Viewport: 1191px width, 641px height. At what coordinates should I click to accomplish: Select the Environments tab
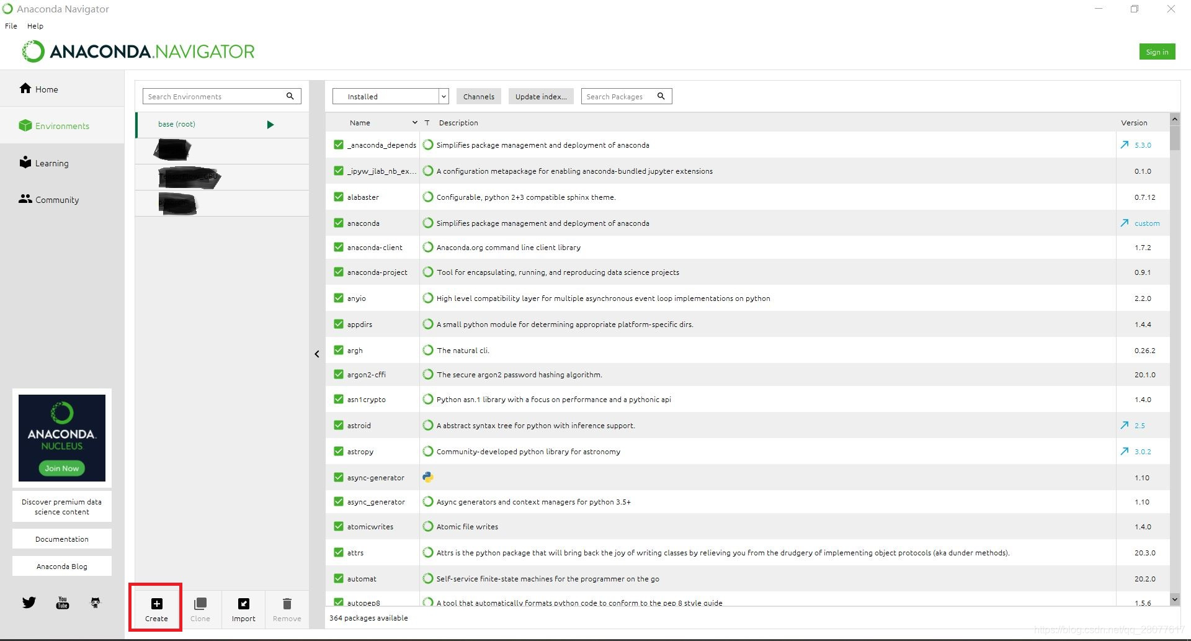(62, 125)
